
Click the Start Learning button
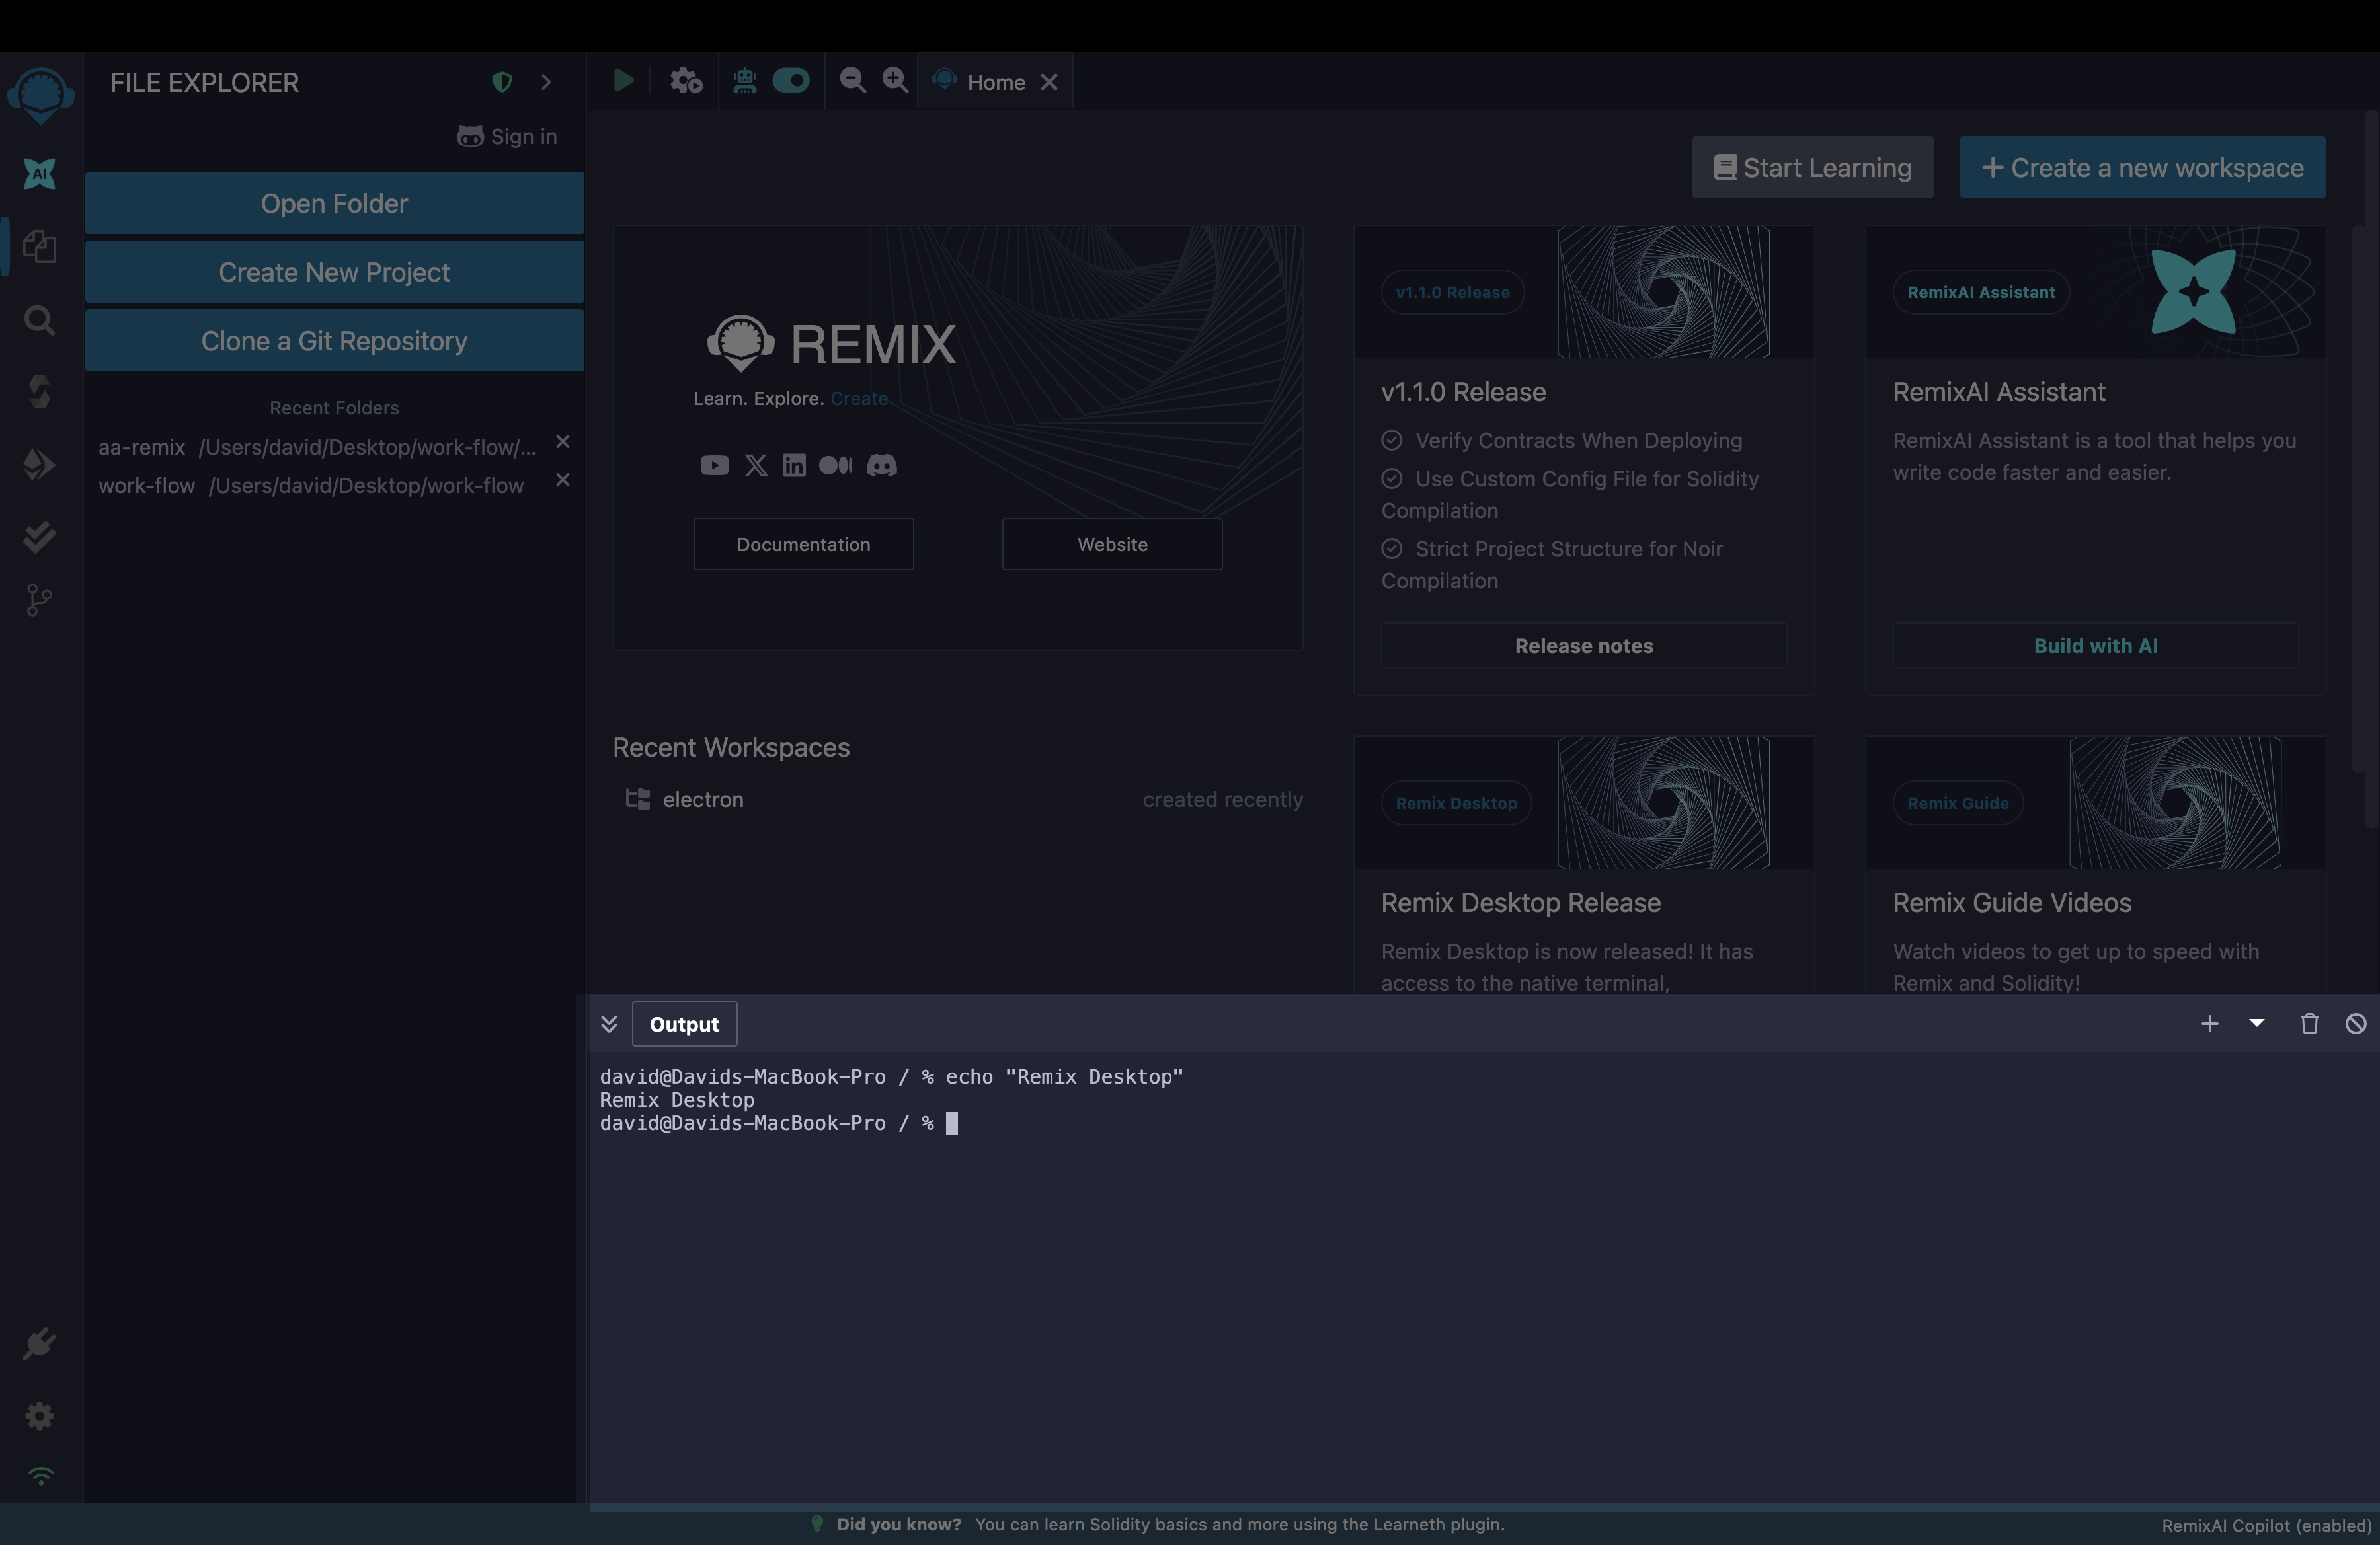1812,167
